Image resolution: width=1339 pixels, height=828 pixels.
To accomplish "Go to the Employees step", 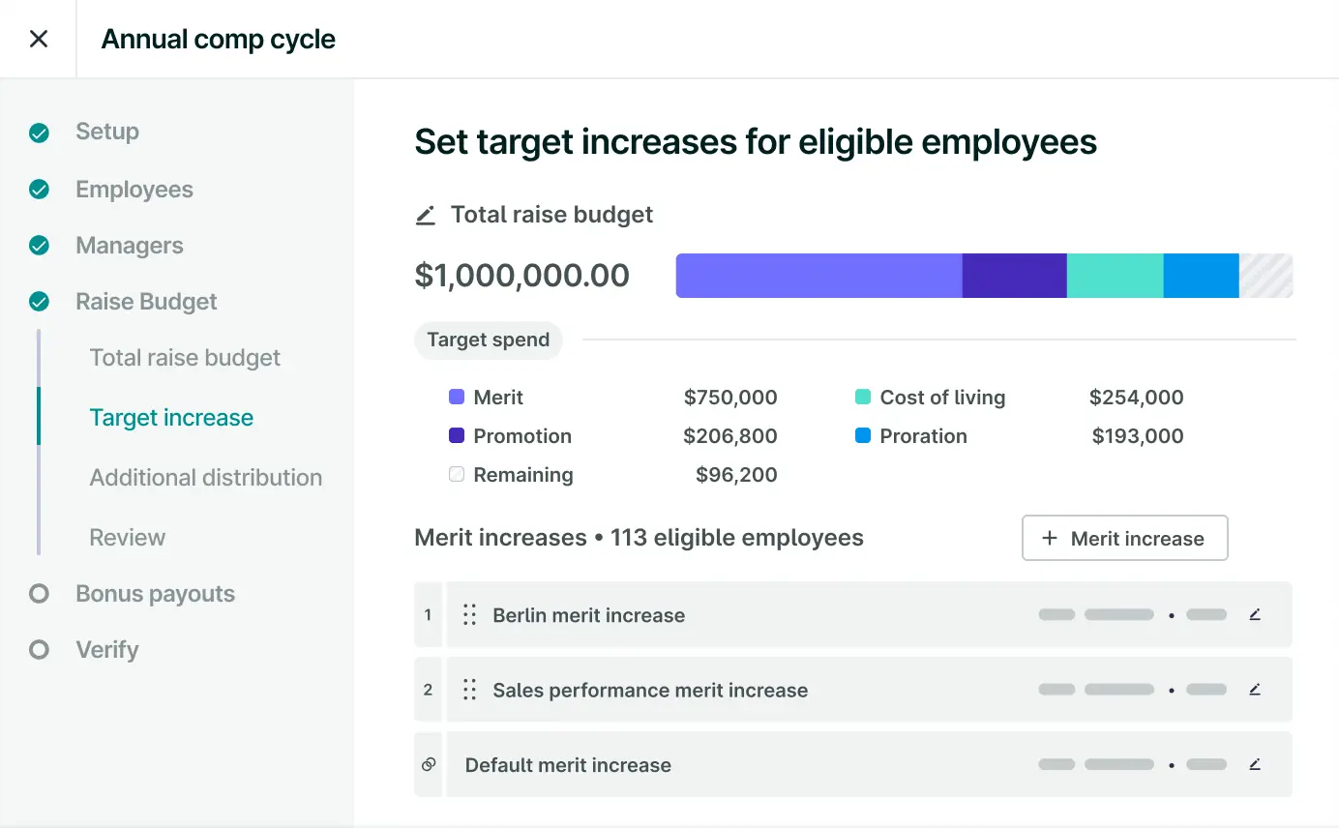I will pos(134,190).
